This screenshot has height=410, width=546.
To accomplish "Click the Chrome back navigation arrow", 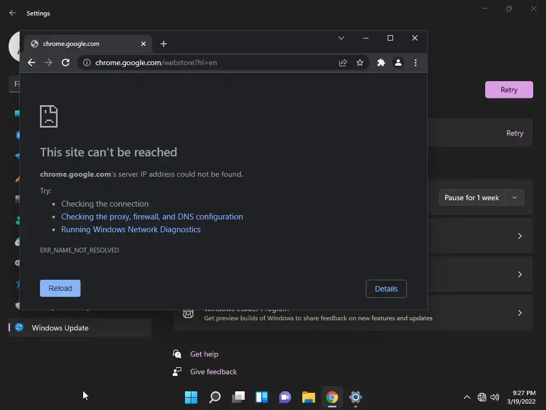I will tap(31, 62).
